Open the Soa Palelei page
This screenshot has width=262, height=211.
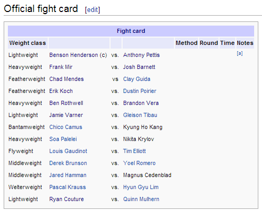pyautogui.click(x=63, y=139)
